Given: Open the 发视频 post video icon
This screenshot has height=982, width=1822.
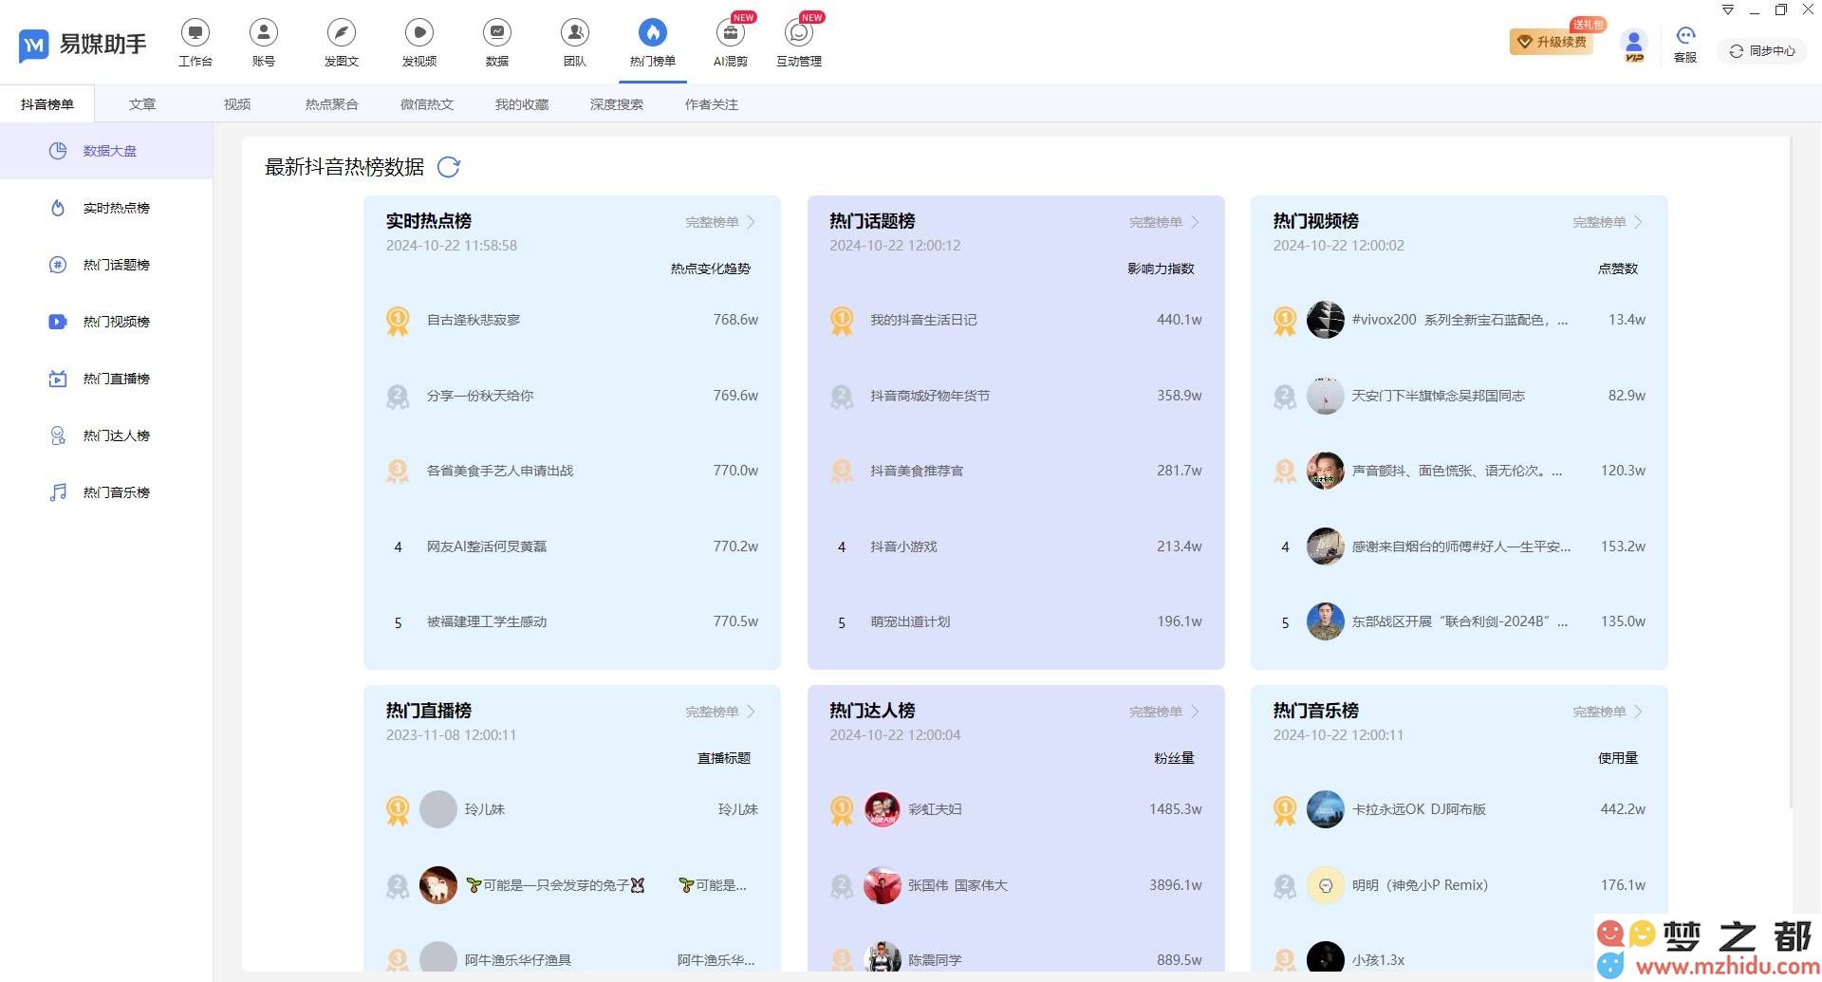Looking at the screenshot, I should pos(419,43).
